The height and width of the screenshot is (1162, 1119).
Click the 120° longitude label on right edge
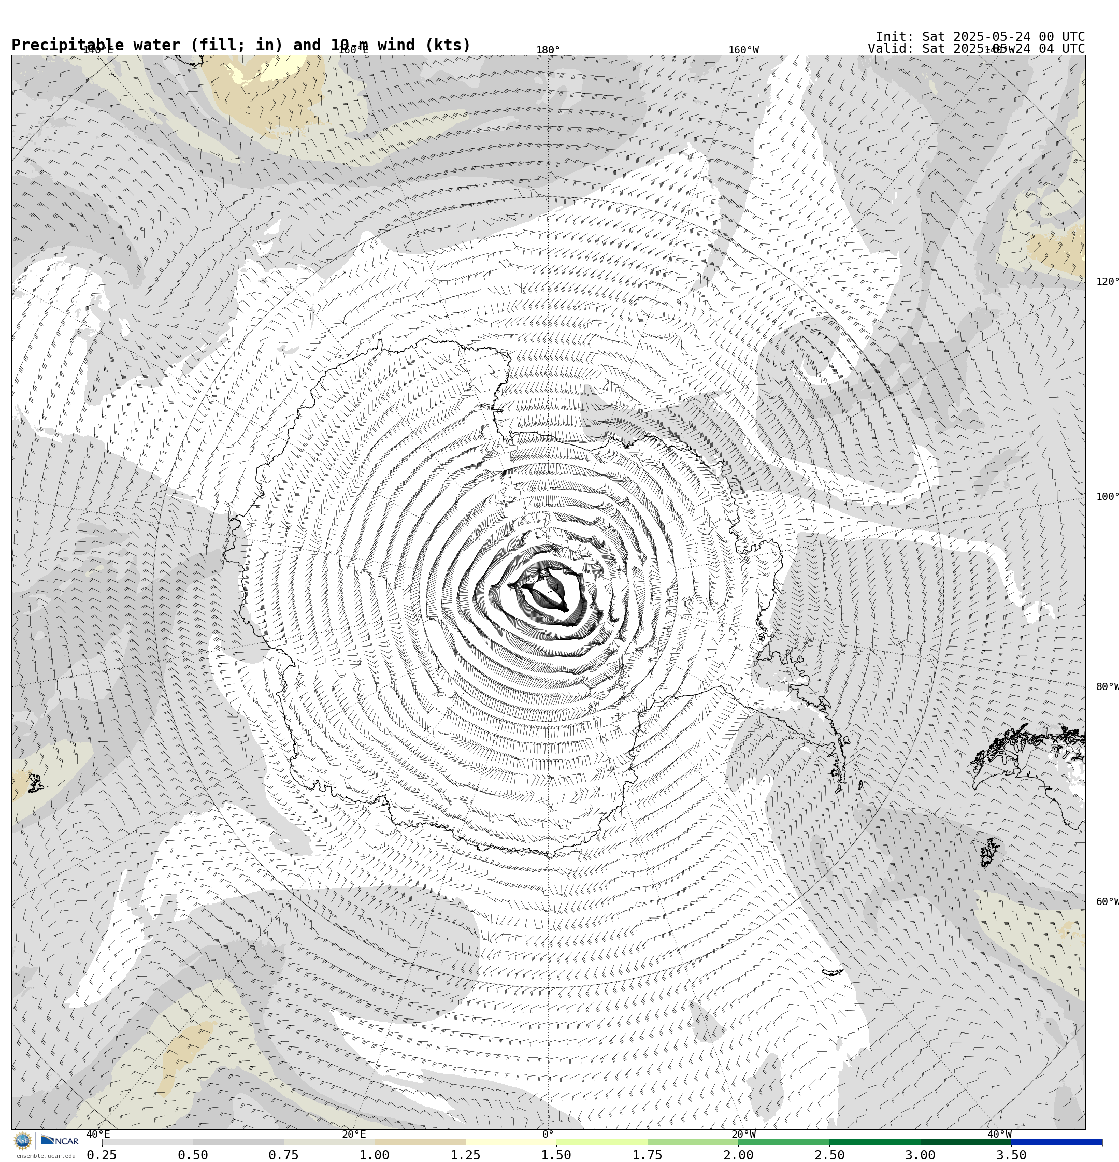pyautogui.click(x=1107, y=282)
